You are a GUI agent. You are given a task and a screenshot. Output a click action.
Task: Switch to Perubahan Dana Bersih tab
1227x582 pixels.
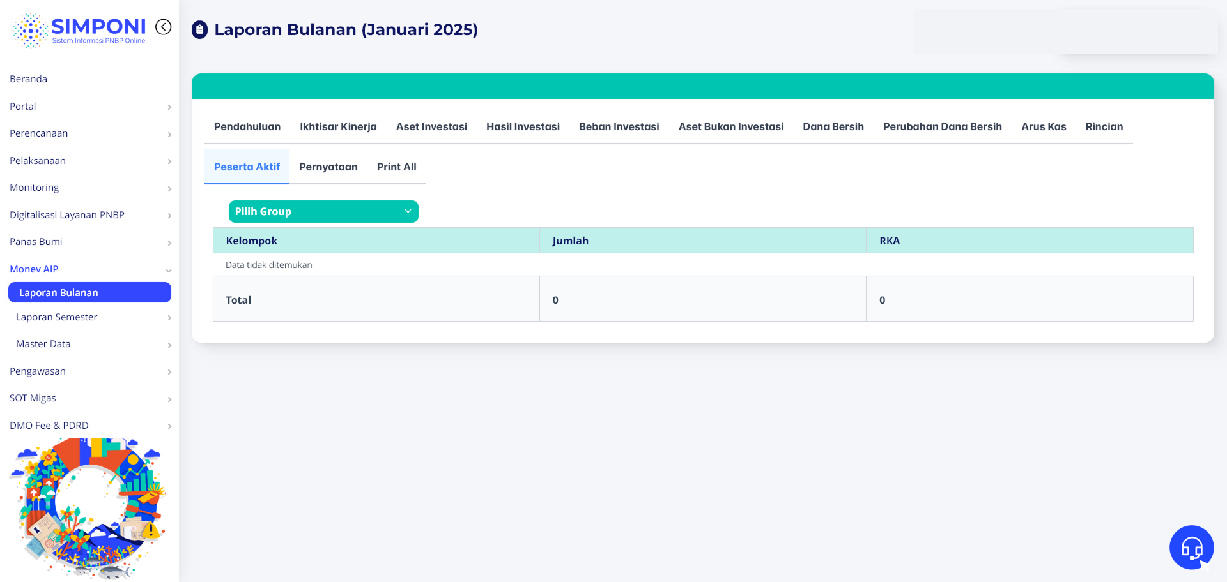[943, 126]
